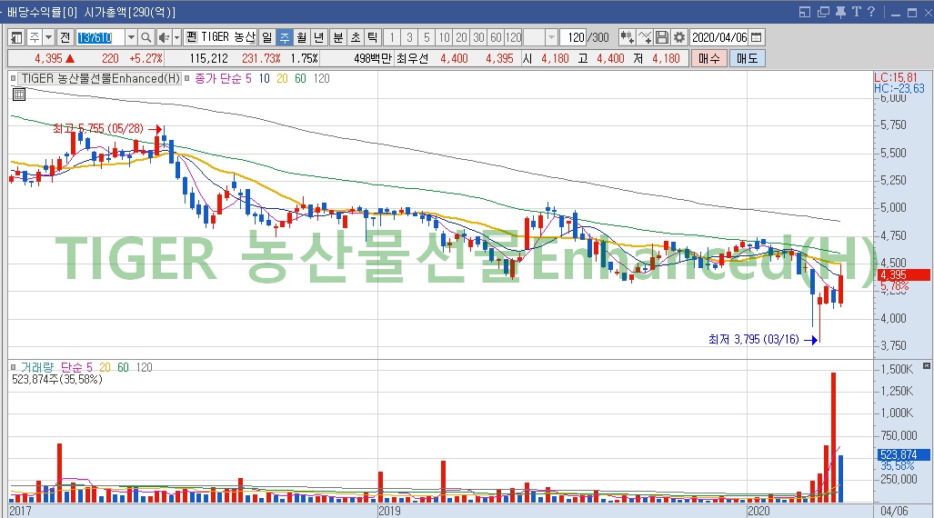Click the 매도 sell button

click(747, 58)
